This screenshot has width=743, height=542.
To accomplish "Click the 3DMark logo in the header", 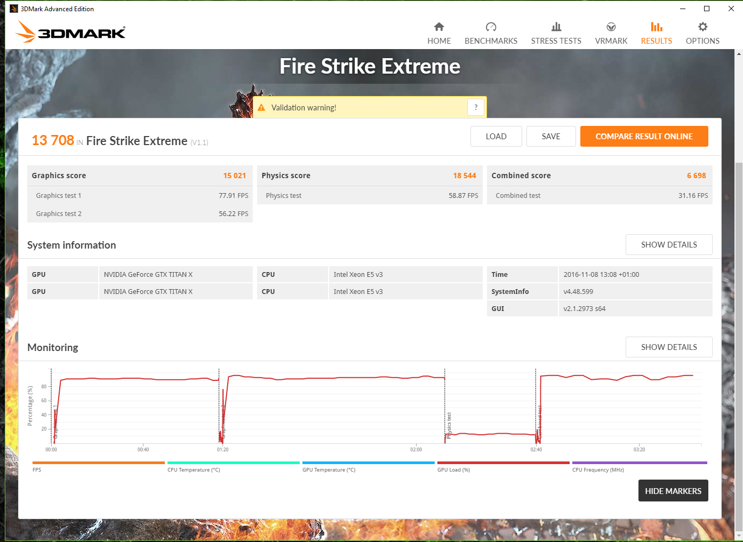I will coord(71,32).
